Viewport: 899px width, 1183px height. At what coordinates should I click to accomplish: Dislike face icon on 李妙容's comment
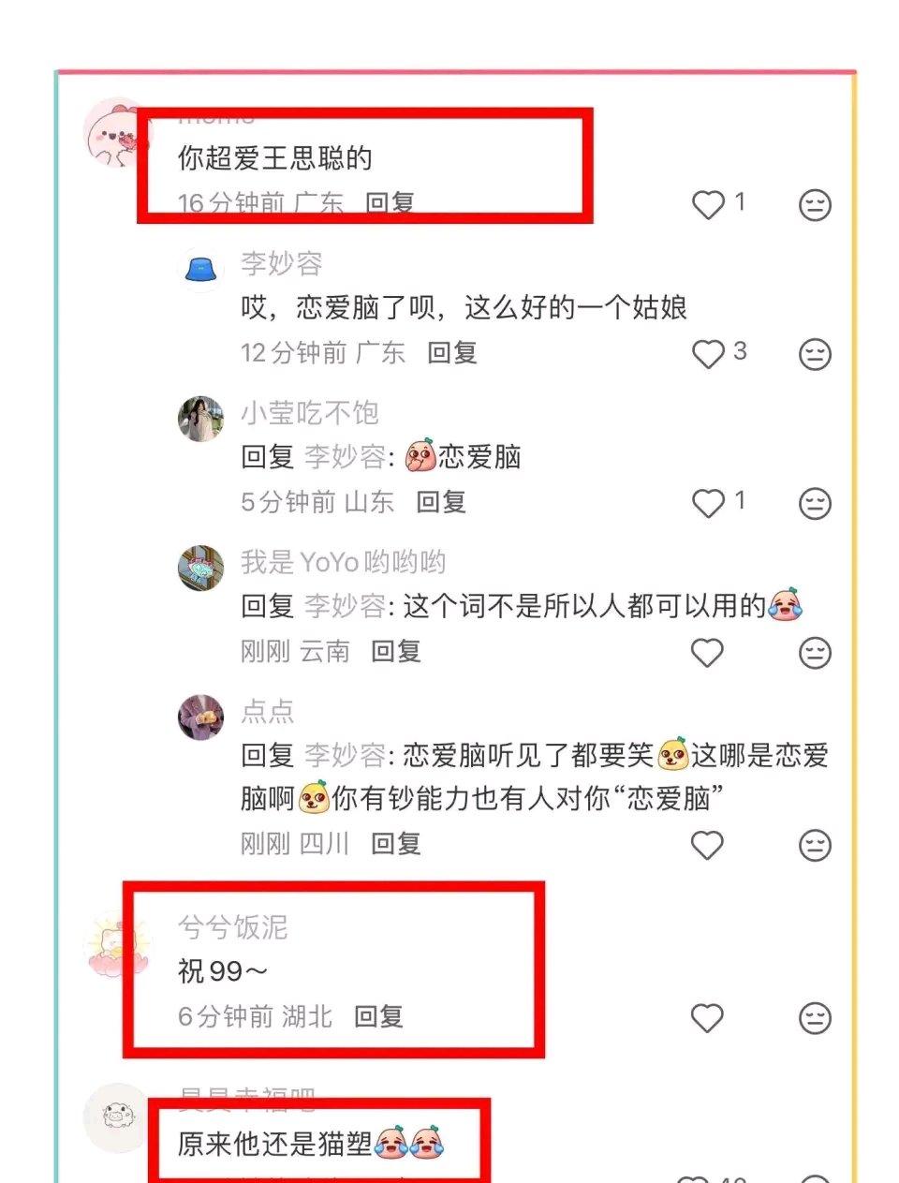coord(815,354)
